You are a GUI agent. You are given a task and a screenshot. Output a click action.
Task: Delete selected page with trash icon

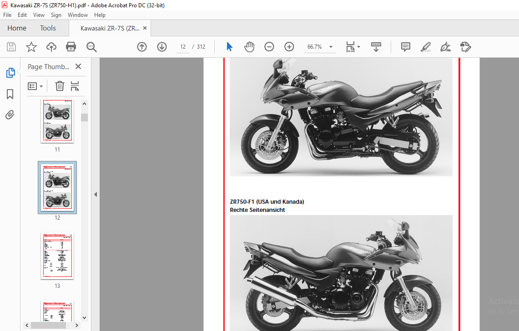(x=60, y=86)
